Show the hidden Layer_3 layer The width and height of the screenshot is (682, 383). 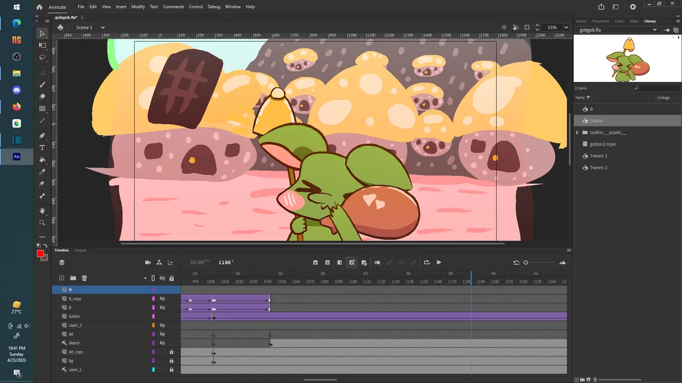163,325
